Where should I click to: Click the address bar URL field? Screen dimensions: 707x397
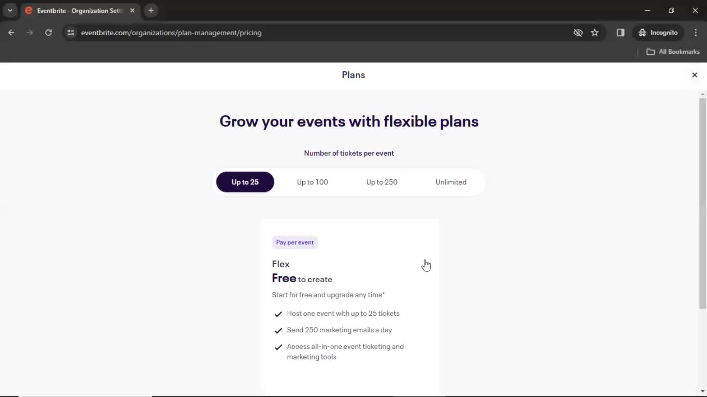(x=320, y=33)
